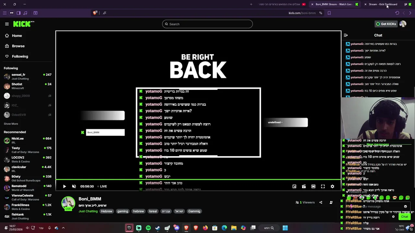415x233 pixels.
Task: Open the user profile avatar menu
Action: [403, 24]
